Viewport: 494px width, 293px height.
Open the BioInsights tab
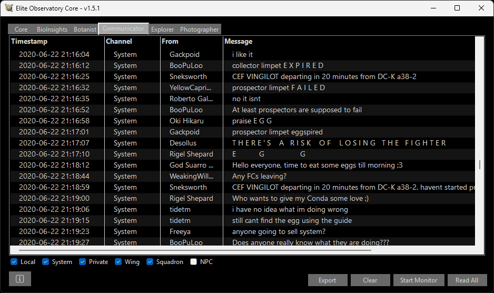pyautogui.click(x=52, y=30)
